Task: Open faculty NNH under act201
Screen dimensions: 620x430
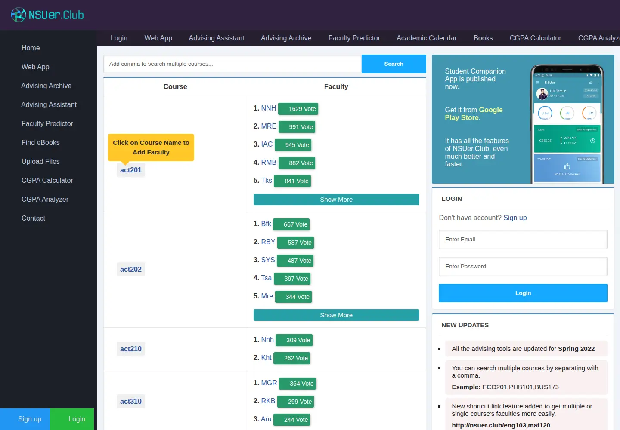Action: pos(268,108)
